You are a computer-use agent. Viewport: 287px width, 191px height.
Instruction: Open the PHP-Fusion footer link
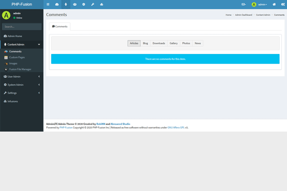pos(66,127)
